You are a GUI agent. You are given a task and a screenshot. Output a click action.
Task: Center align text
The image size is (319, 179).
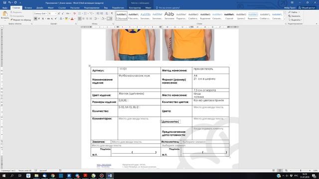(84, 18)
